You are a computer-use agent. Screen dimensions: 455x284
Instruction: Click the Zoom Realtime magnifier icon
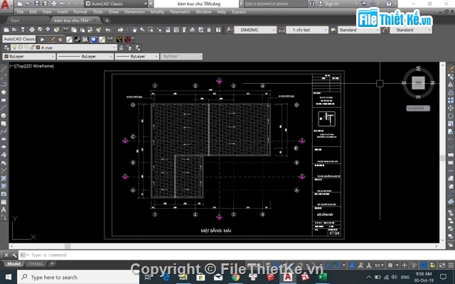pos(142,30)
